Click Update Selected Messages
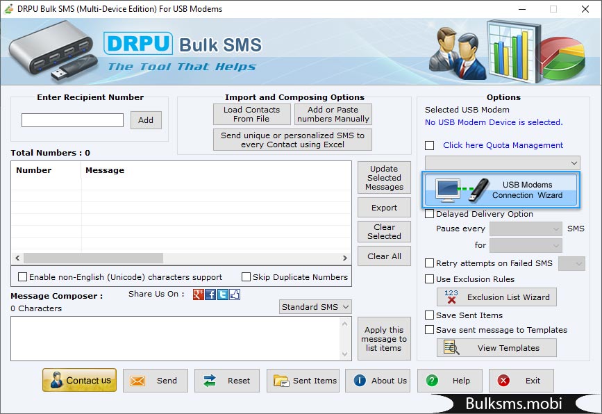 coord(384,178)
